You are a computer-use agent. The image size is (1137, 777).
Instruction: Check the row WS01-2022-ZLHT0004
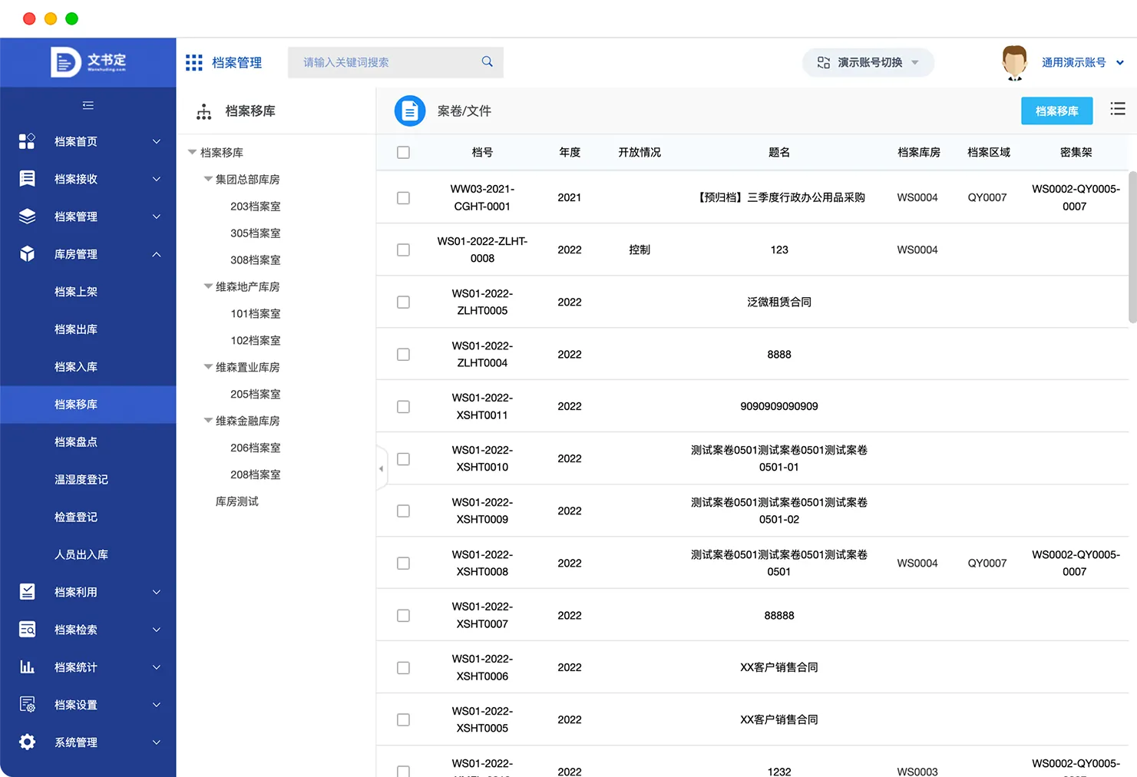click(x=403, y=355)
